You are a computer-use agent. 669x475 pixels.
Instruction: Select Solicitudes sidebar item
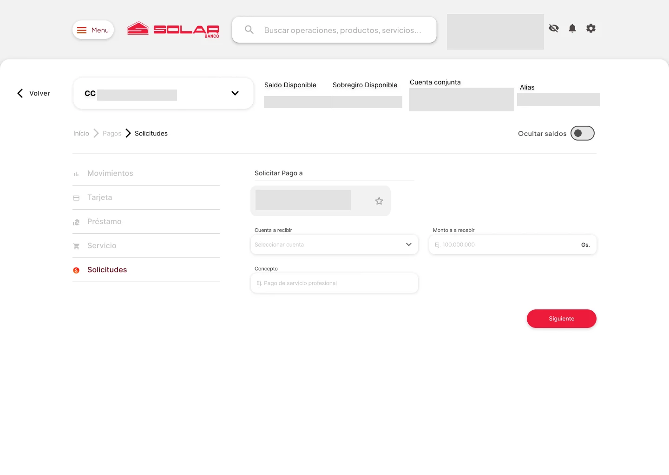coord(146,270)
